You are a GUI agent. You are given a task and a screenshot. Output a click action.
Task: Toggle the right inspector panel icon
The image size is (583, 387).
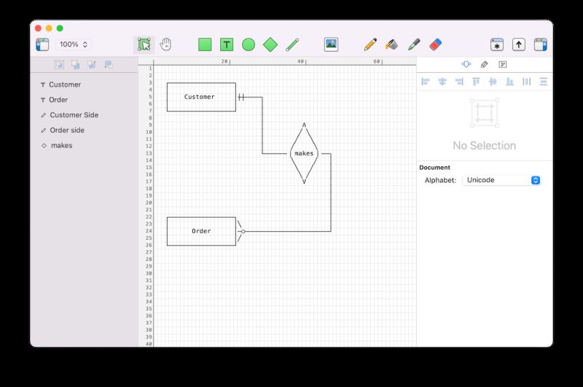(540, 44)
